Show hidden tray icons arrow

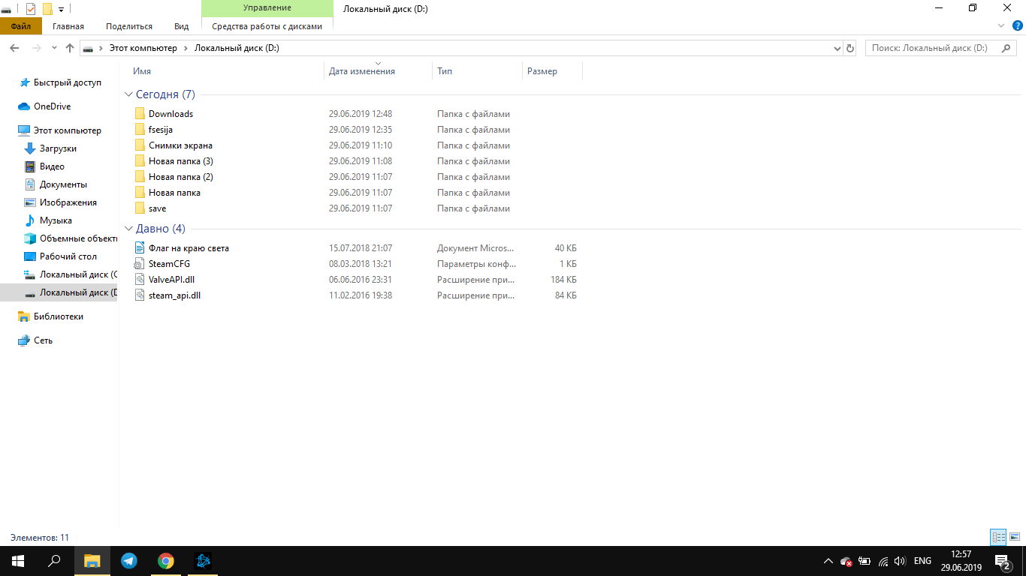[828, 561]
